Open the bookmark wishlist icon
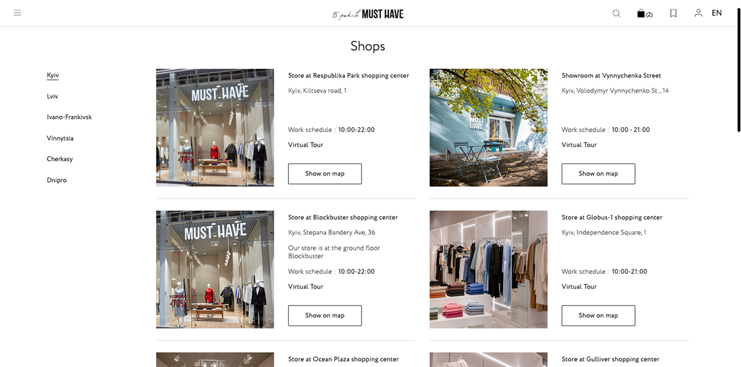 (673, 13)
